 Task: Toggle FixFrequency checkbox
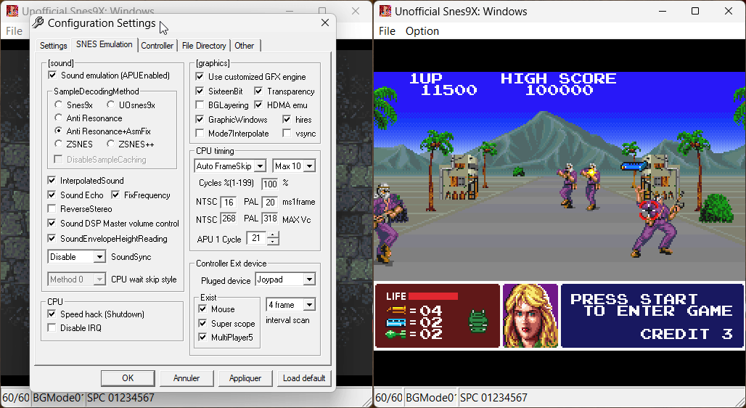pyautogui.click(x=115, y=195)
